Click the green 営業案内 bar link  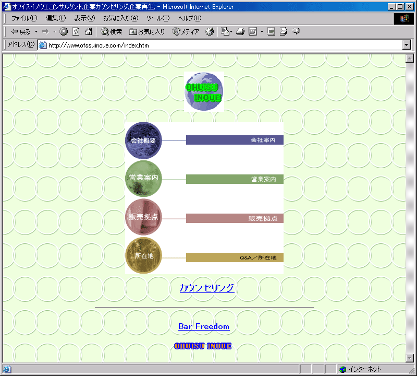tap(235, 179)
